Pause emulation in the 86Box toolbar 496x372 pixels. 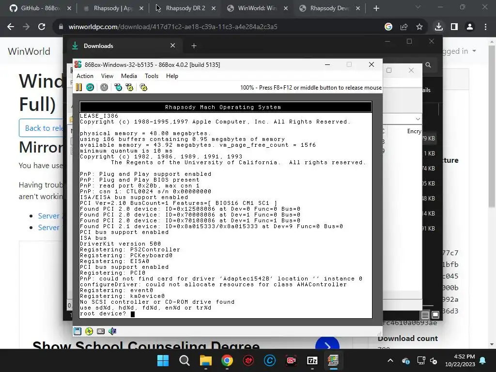point(79,87)
